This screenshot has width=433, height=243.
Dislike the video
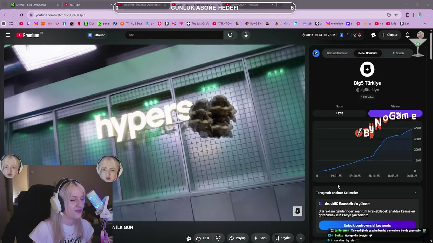[x=218, y=238]
